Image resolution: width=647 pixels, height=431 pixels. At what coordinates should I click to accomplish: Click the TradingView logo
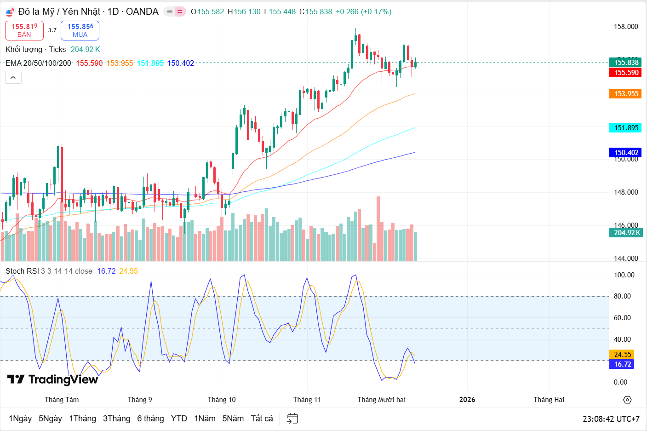click(53, 379)
